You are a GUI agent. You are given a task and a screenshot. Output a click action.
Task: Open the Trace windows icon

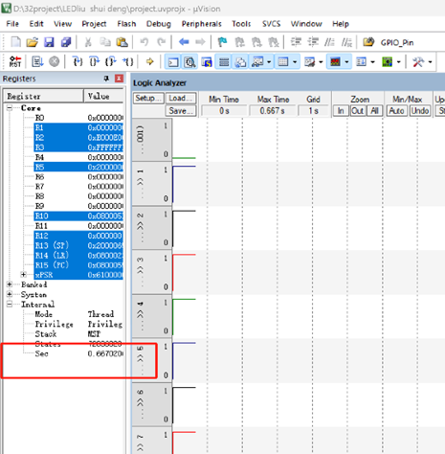(x=361, y=62)
